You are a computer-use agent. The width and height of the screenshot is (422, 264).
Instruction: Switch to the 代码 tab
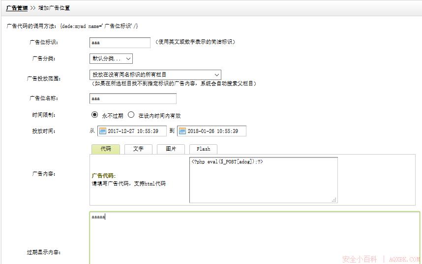click(106, 149)
